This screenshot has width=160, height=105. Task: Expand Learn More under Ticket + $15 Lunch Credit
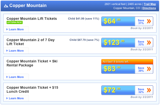[x=16, y=98]
